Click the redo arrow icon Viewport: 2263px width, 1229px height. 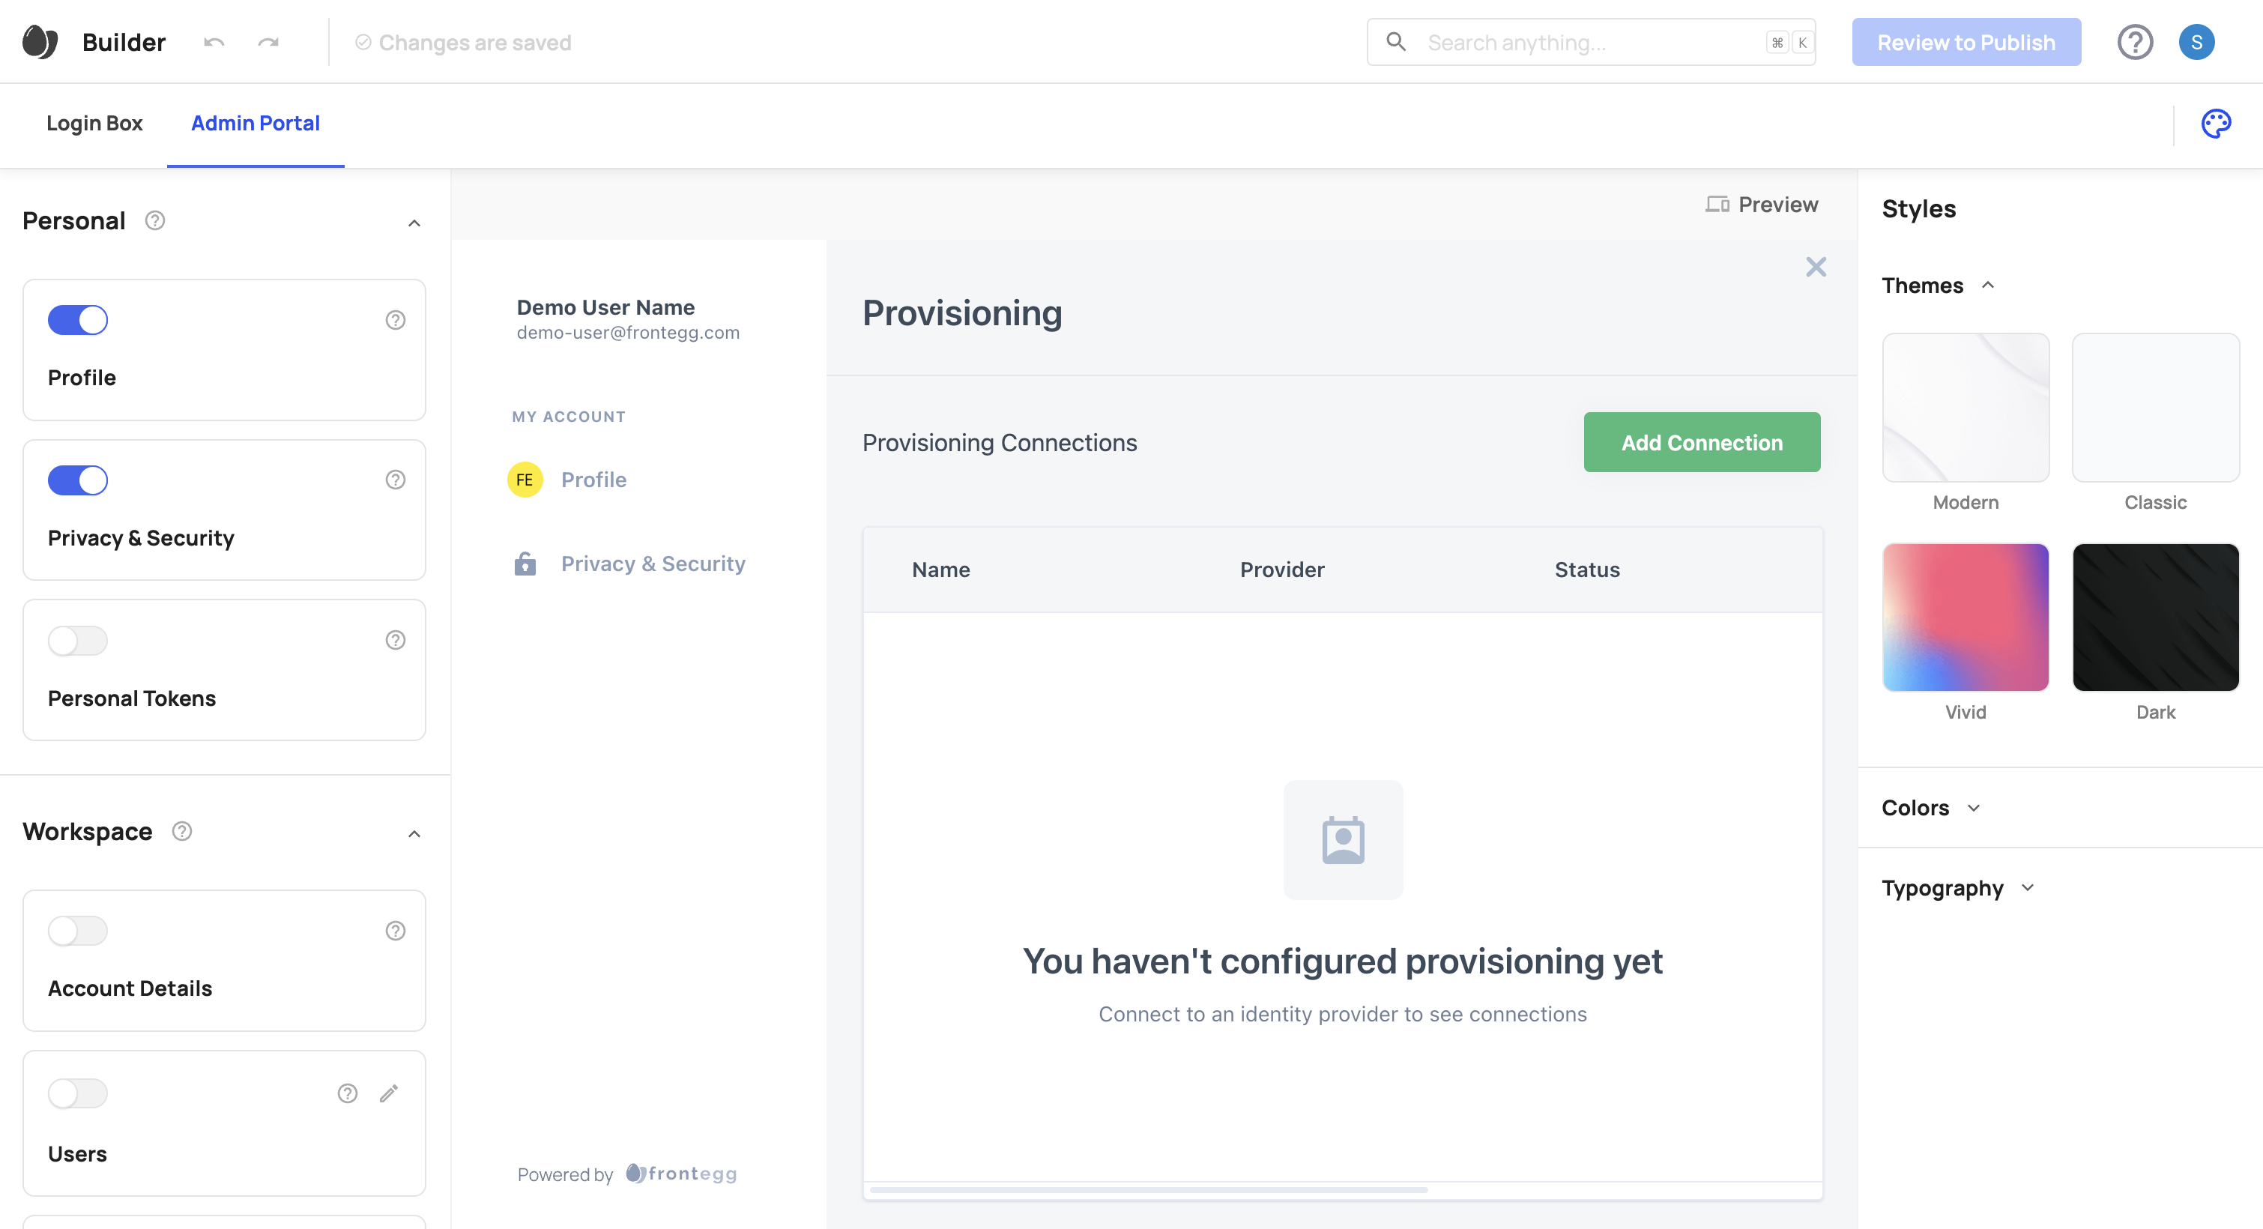pos(268,42)
